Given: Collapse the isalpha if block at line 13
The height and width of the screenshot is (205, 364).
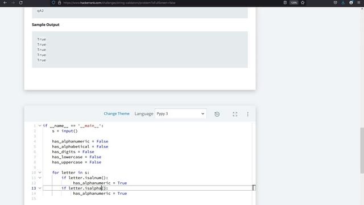Looking at the screenshot, I should tap(40, 188).
